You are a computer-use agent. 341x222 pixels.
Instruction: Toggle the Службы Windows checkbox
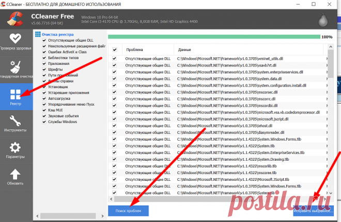pos(44,122)
